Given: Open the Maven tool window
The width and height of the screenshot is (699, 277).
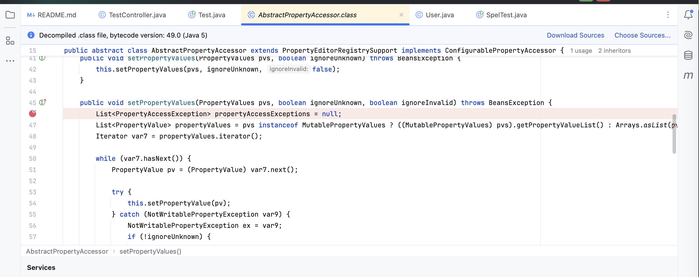Looking at the screenshot, I should (x=688, y=76).
